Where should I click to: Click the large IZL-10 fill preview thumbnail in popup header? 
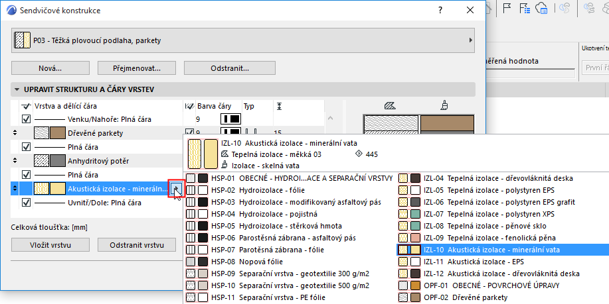click(195, 154)
